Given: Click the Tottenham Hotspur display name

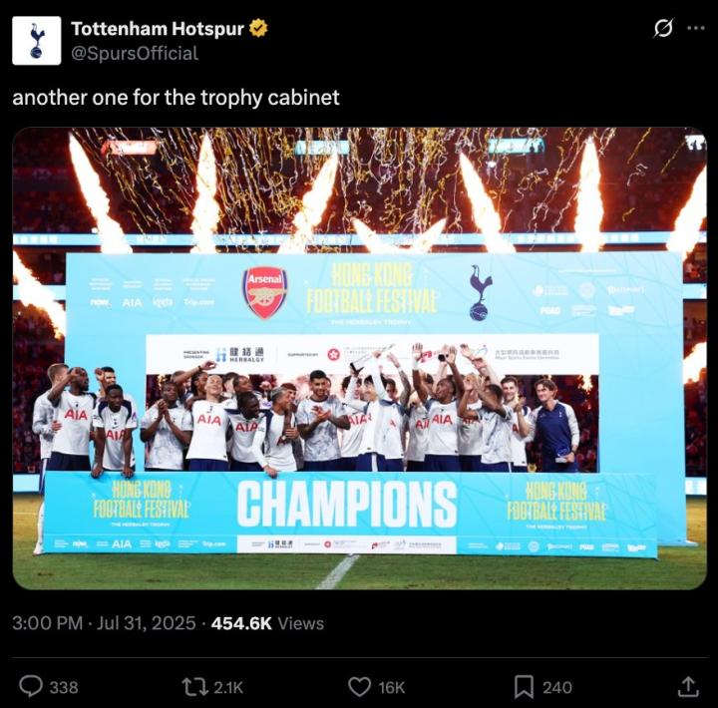Looking at the screenshot, I should click(158, 29).
